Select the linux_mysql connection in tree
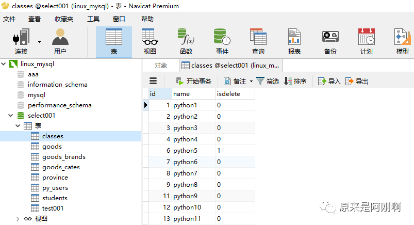Image resolution: width=414 pixels, height=225 pixels. click(x=37, y=63)
